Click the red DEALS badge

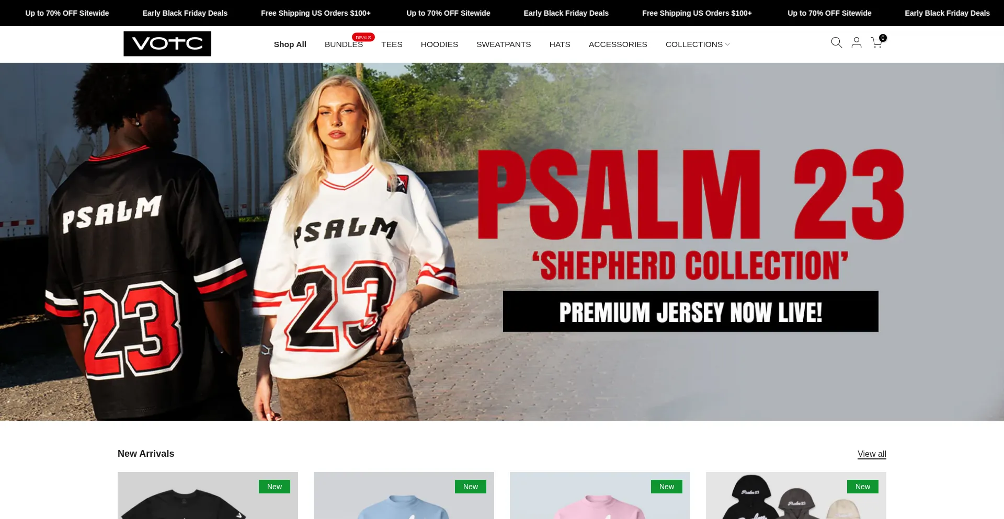point(363,37)
